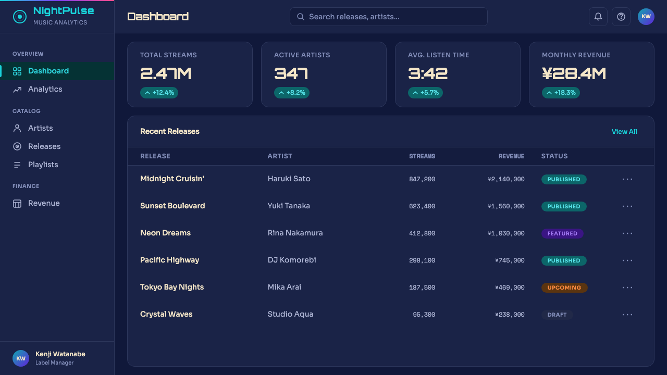Open the Midnight Cruisin' release

click(172, 179)
